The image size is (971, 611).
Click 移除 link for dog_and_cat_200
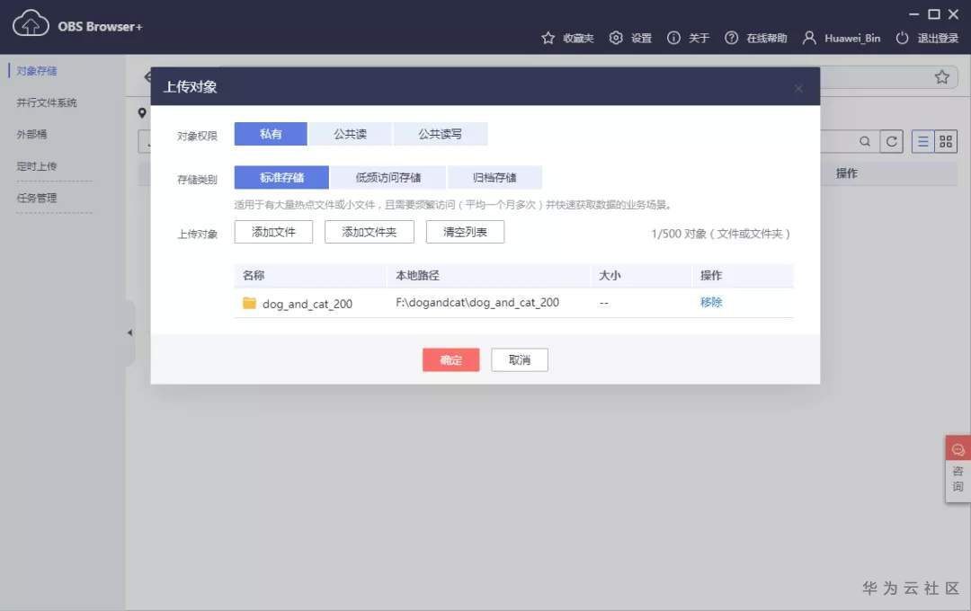point(711,302)
